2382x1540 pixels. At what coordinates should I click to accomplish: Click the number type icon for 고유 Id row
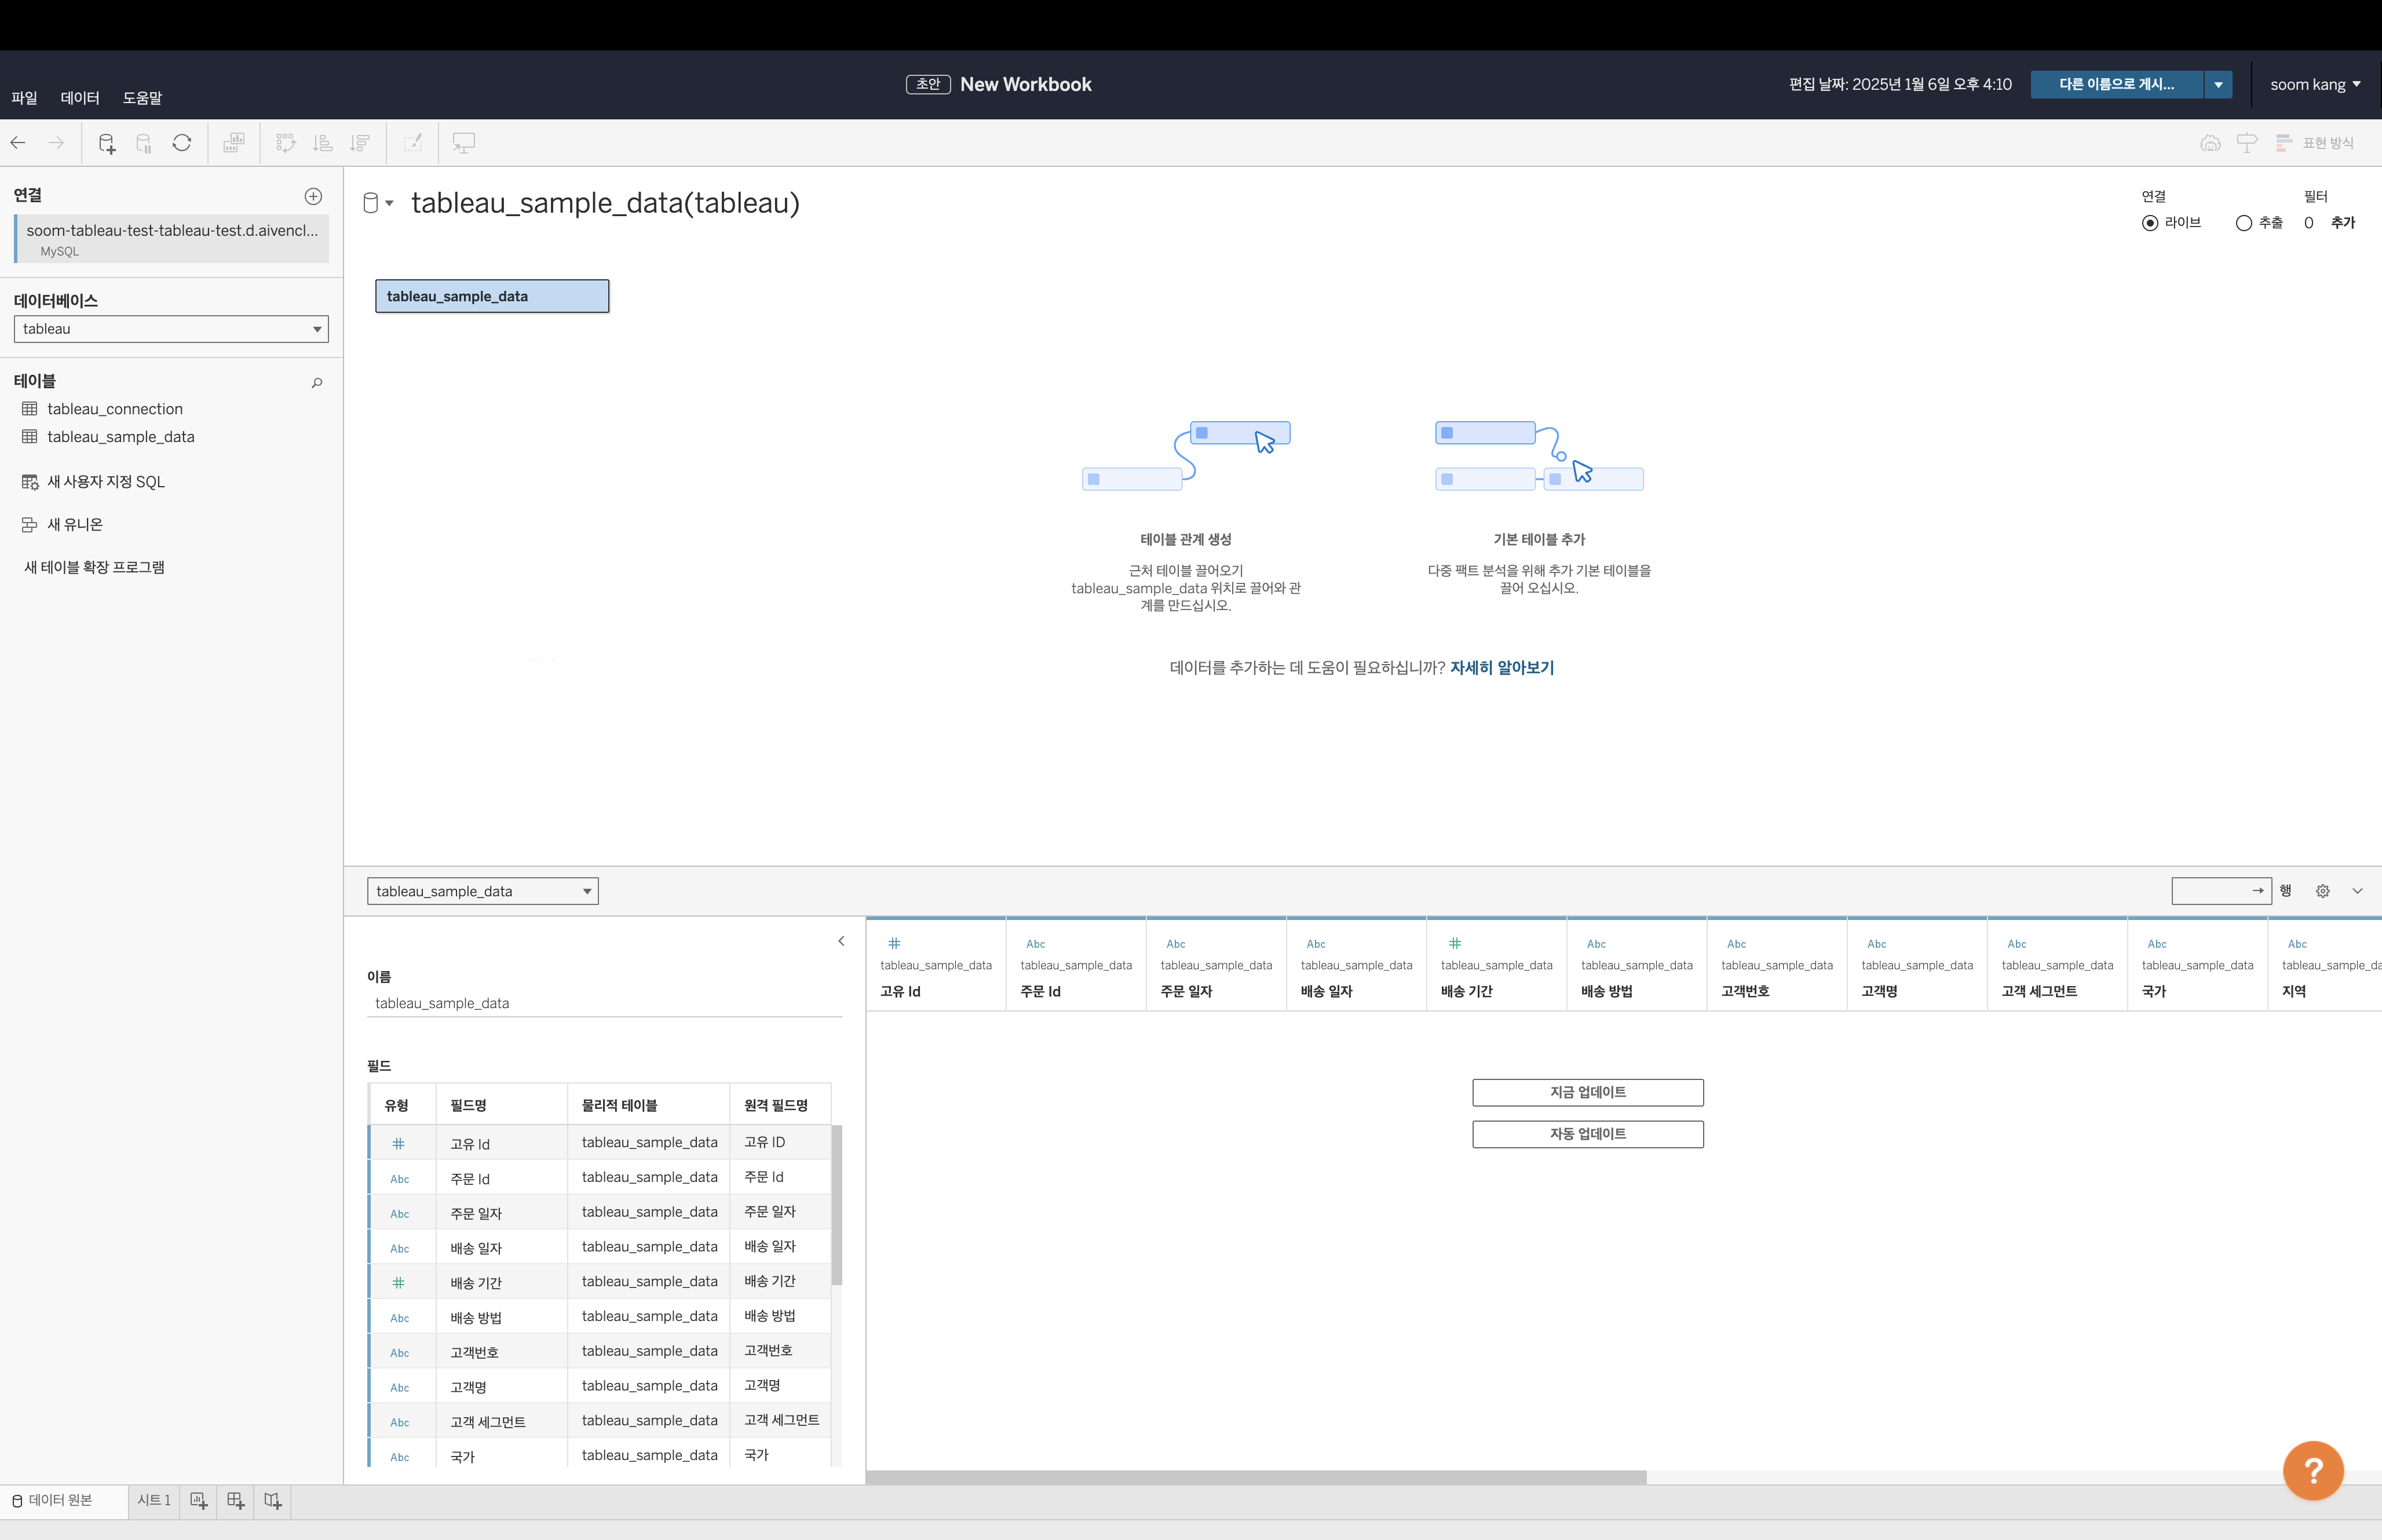tap(399, 1143)
